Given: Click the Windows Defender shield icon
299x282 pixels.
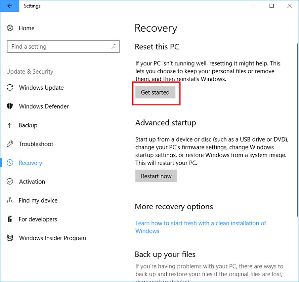Looking at the screenshot, I should pos(10,106).
